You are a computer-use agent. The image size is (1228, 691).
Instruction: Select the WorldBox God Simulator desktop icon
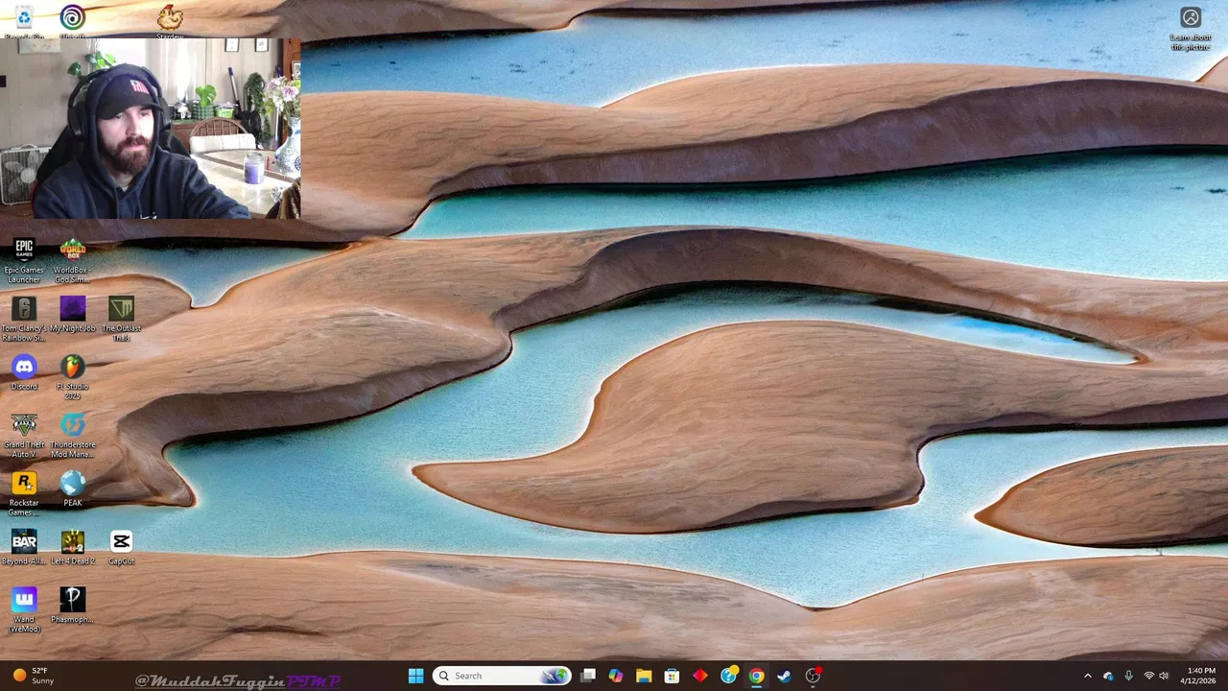tap(72, 261)
